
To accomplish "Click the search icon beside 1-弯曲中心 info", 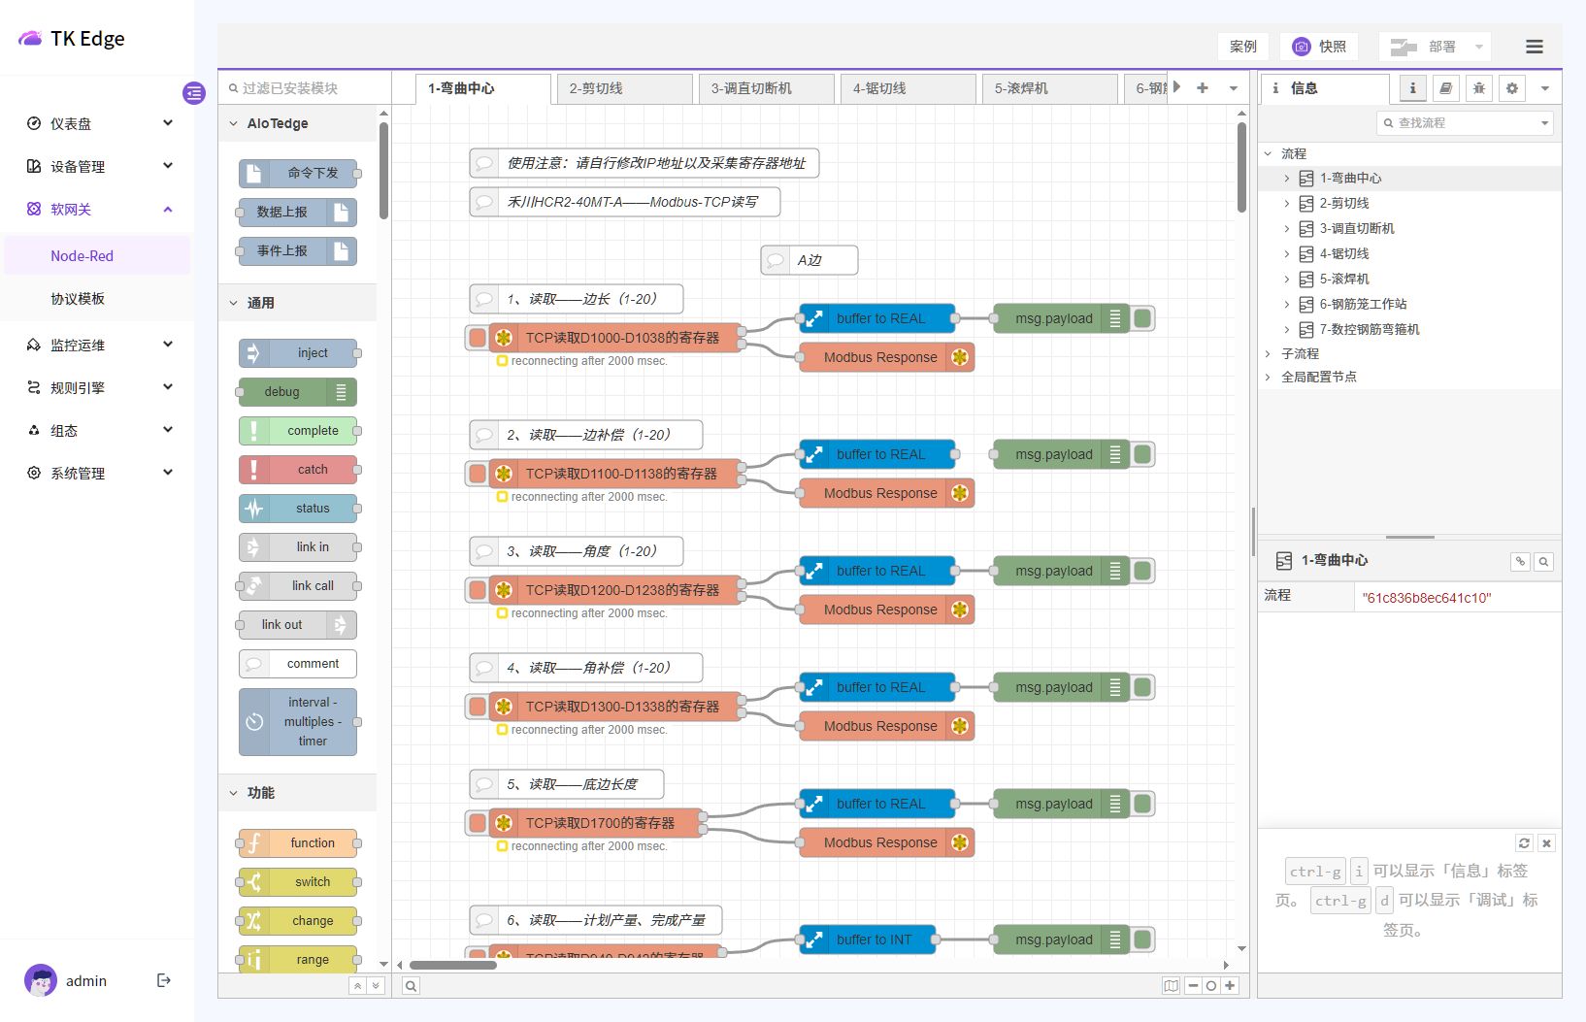I will tap(1543, 561).
